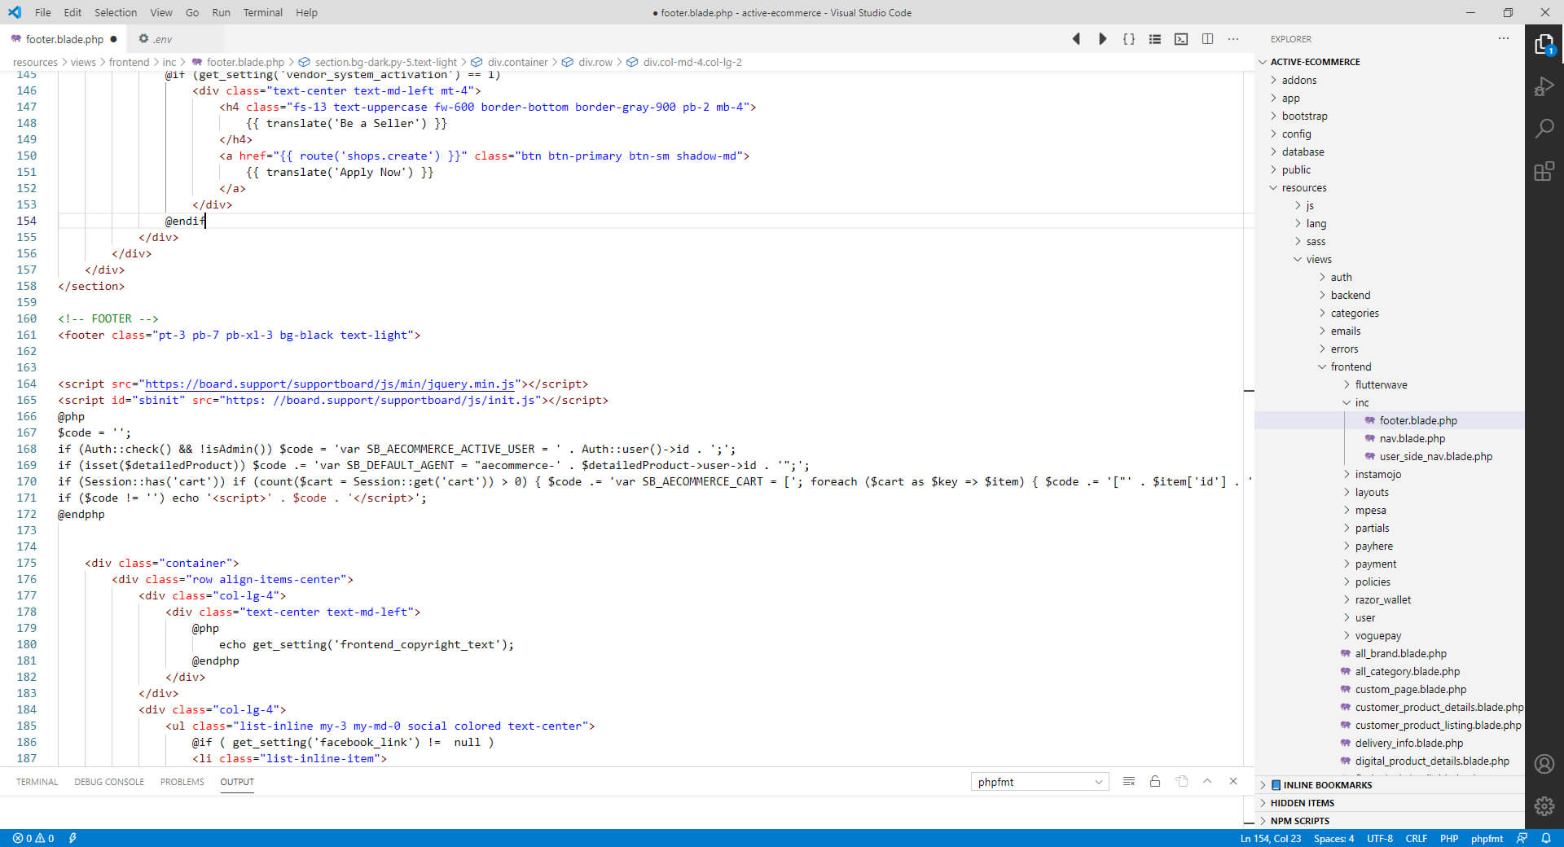Open the Run and Debug view
This screenshot has width=1564, height=847.
(1544, 86)
